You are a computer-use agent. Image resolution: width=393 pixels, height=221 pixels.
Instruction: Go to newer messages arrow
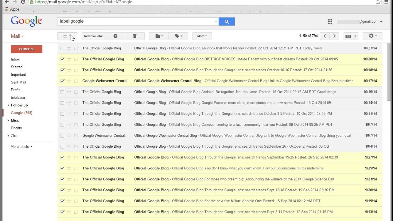pyautogui.click(x=325, y=36)
